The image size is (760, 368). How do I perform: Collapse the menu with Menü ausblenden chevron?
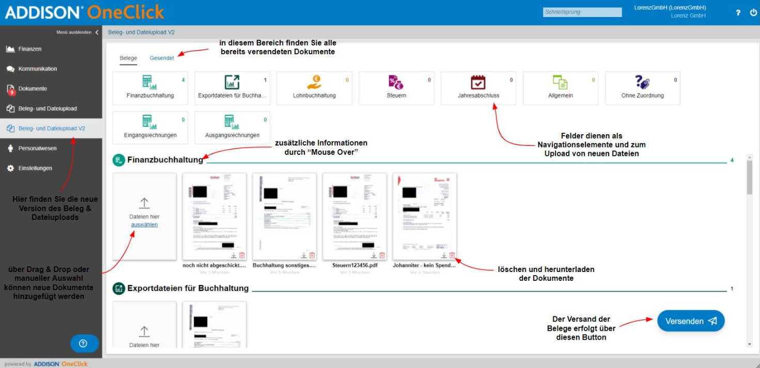pyautogui.click(x=97, y=32)
